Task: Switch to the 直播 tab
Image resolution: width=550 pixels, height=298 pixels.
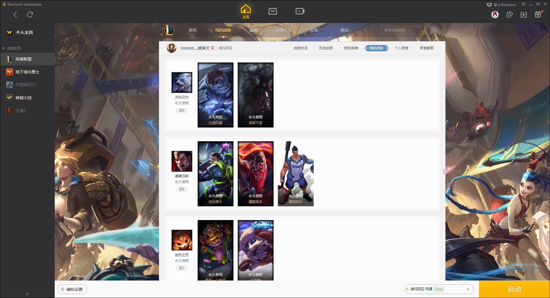Action: 253,30
